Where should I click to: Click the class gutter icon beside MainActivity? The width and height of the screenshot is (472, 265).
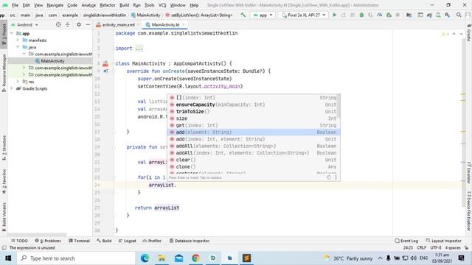tap(105, 64)
